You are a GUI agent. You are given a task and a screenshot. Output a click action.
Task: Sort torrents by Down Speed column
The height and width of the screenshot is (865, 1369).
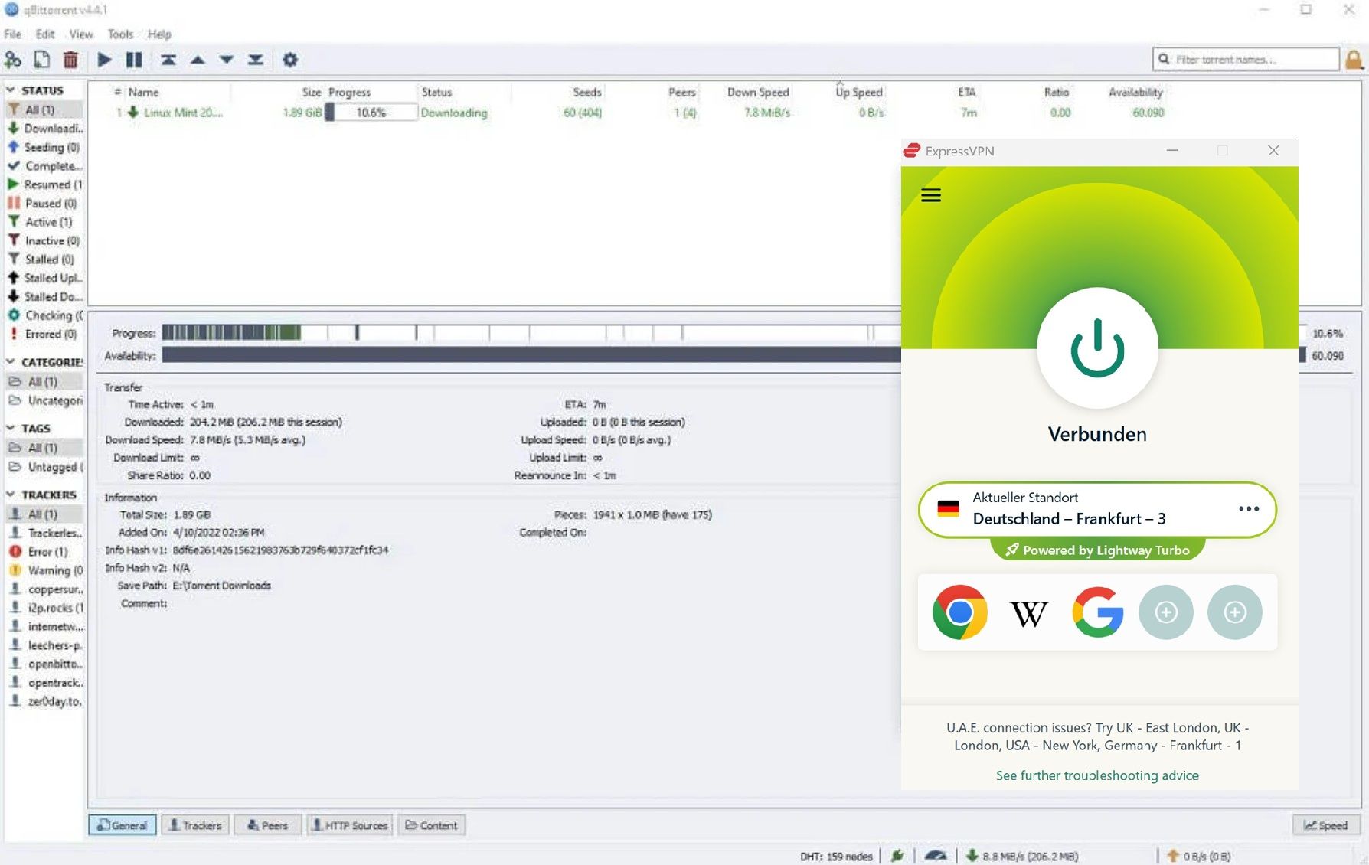pos(758,92)
